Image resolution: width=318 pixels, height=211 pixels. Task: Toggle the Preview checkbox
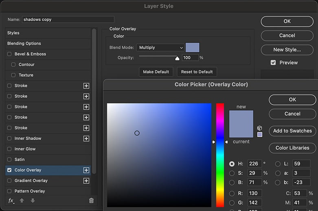coord(273,62)
